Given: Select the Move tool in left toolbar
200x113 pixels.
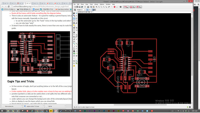Looking at the screenshot, I should (74, 18).
